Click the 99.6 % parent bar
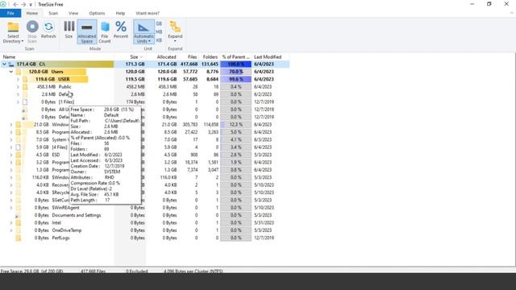 pyautogui.click(x=236, y=79)
